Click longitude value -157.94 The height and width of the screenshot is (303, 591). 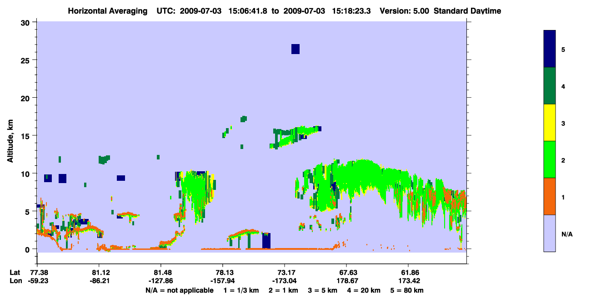223,281
